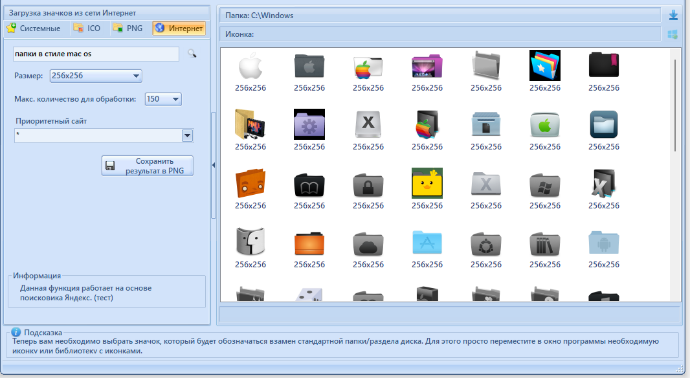This screenshot has height=378, width=690.
Task: Open the max count 150 dropdown
Action: click(163, 99)
